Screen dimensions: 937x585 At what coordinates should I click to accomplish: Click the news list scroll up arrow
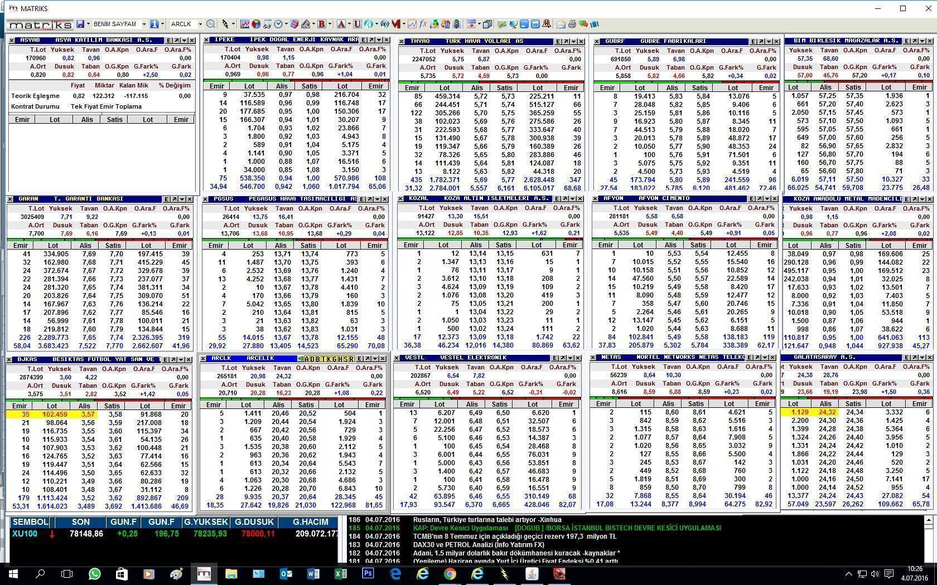[929, 520]
